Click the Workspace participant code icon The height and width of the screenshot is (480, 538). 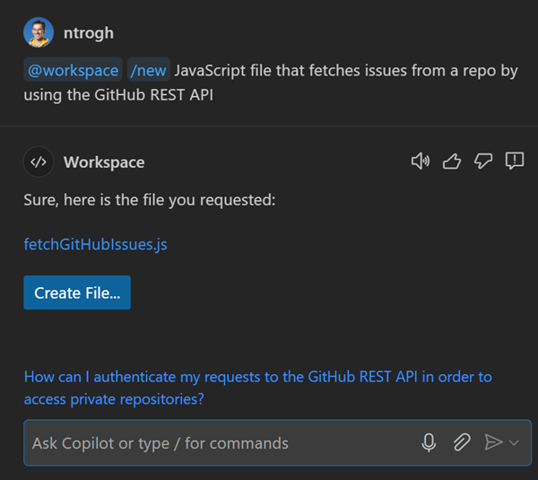click(x=38, y=162)
